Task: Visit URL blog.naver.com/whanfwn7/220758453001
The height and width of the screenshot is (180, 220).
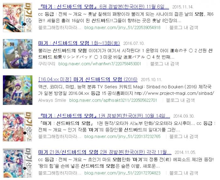Action: click(x=100, y=64)
